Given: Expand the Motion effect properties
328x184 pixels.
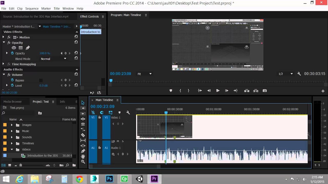Looking at the screenshot, I should [x=3, y=37].
